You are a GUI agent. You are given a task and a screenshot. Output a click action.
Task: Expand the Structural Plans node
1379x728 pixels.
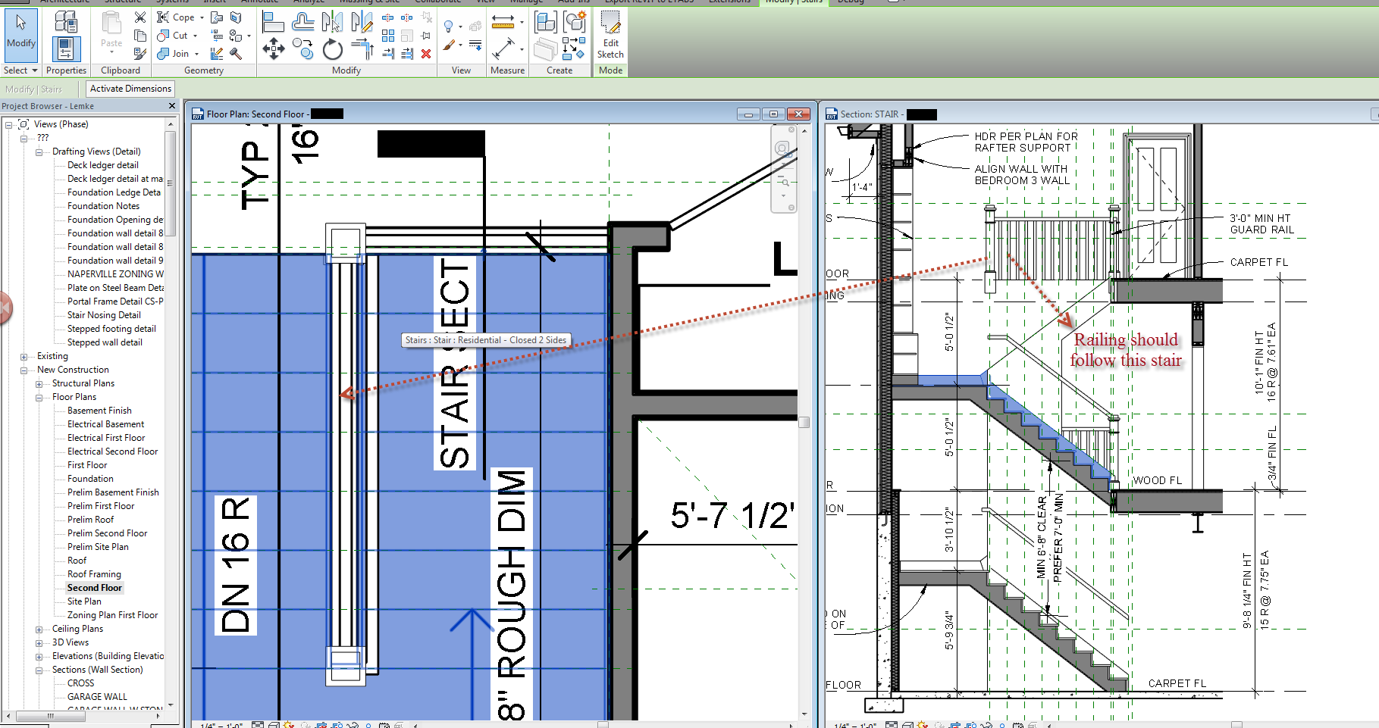coord(39,383)
